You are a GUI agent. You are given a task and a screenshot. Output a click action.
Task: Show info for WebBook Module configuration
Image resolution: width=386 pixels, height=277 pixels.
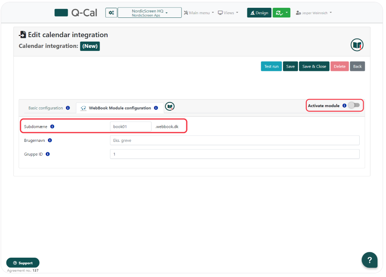point(156,108)
